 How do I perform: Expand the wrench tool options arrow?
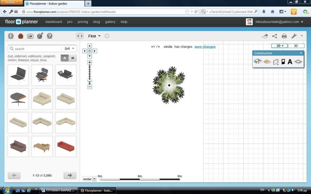tap(302, 36)
